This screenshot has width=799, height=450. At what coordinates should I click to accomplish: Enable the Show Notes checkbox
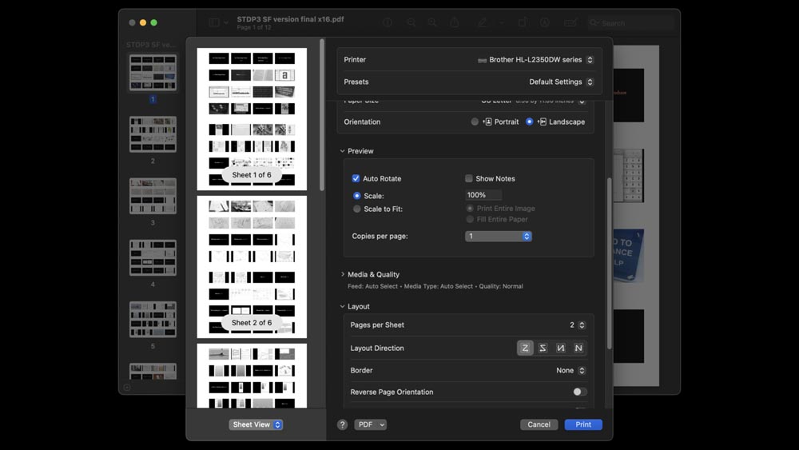469,179
